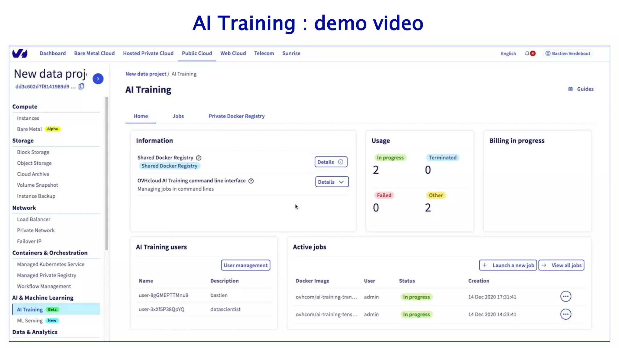Open the Guides link with book icon
This screenshot has height=348, width=619.
click(x=581, y=89)
